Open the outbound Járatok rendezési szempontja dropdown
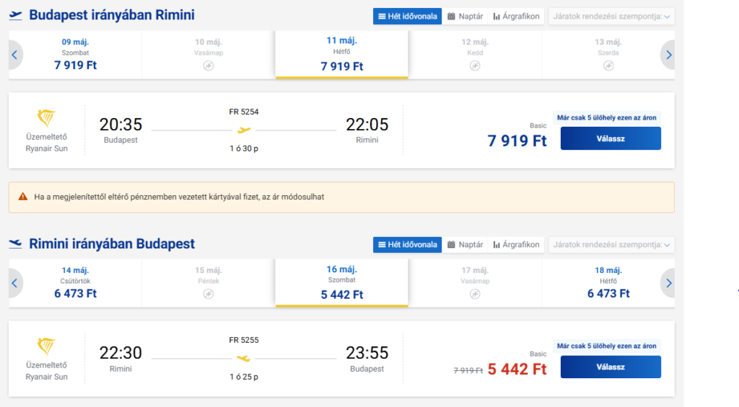 coord(611,16)
